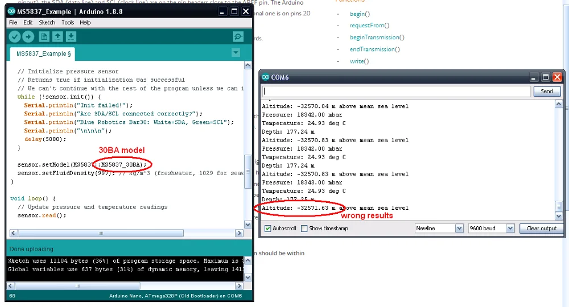Open Serial Monitor magnifier icon

[238, 36]
